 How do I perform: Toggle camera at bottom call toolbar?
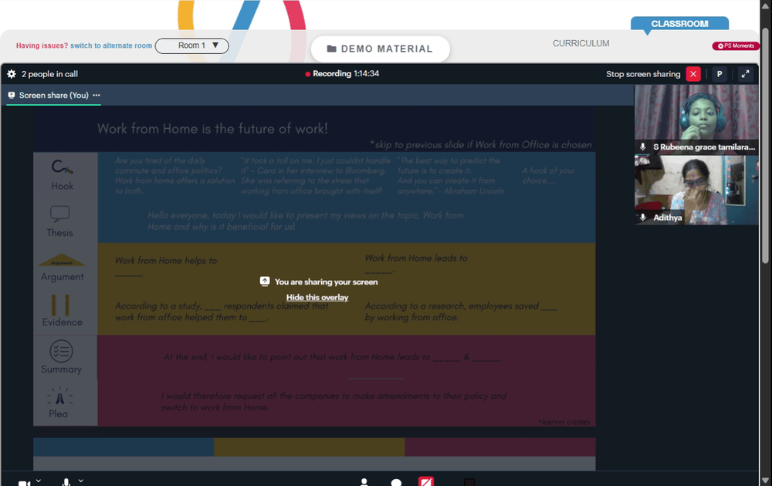tap(24, 483)
